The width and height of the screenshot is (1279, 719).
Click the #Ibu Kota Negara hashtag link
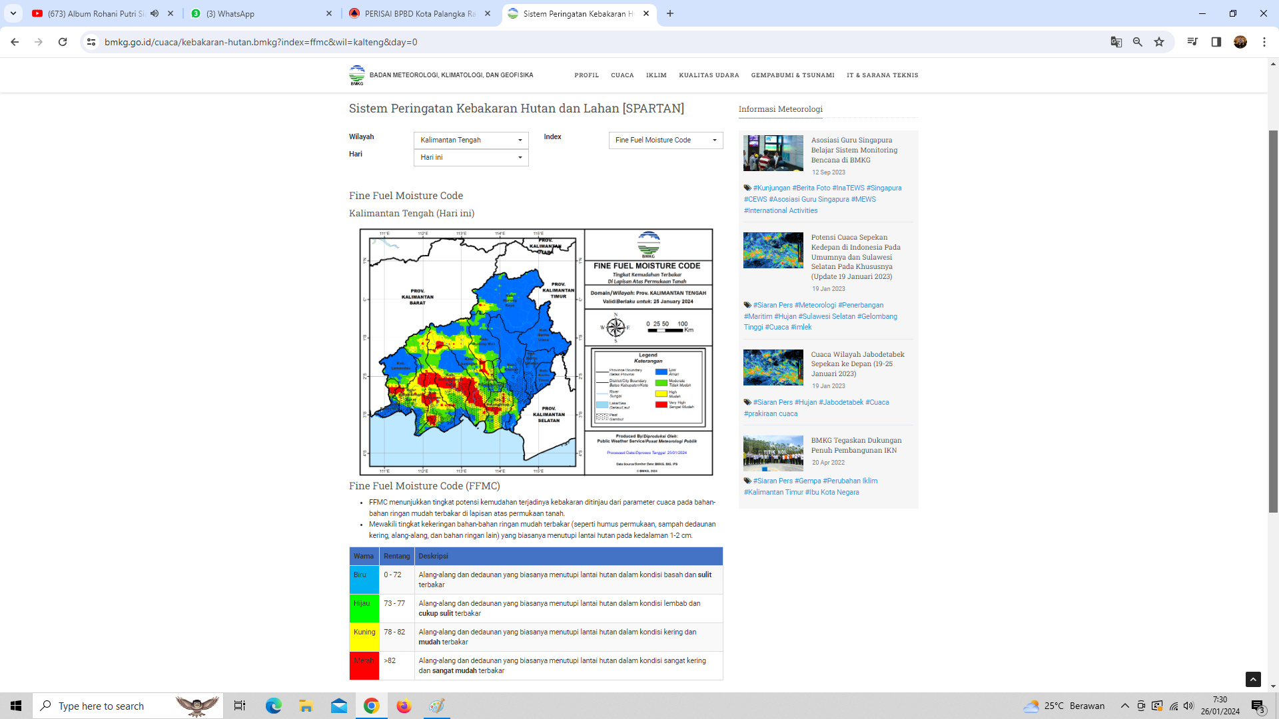(x=832, y=493)
